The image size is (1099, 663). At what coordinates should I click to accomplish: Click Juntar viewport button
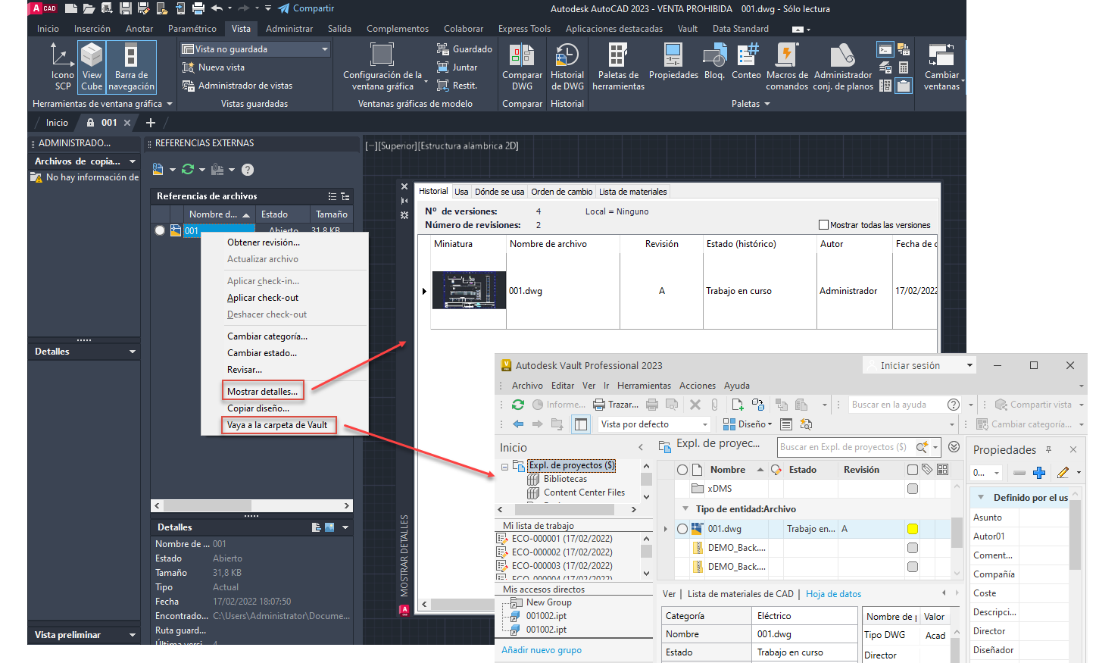457,67
